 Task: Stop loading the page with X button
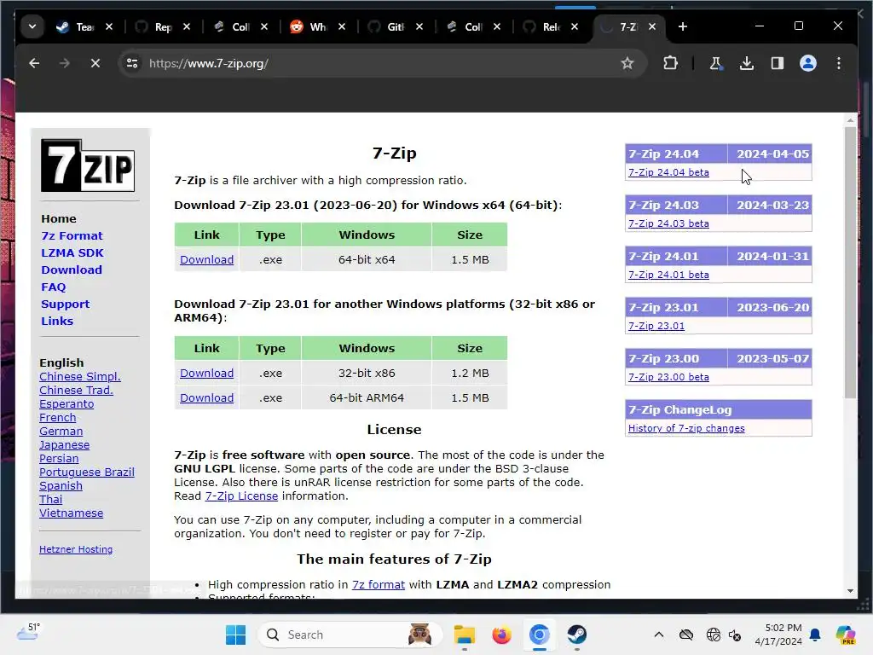point(95,63)
